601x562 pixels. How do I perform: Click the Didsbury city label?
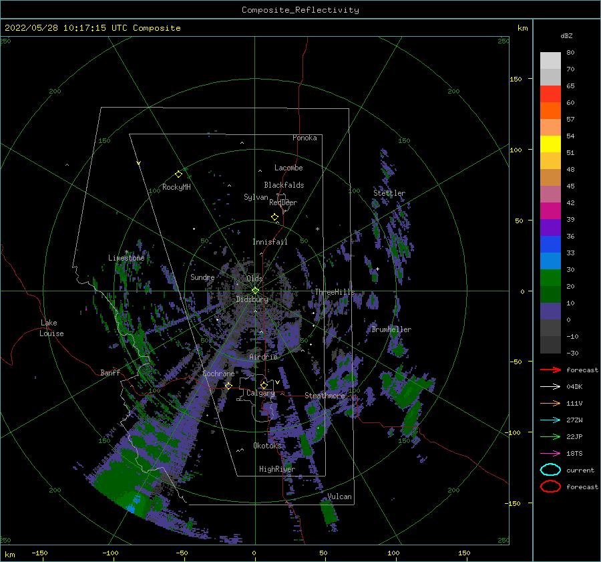252,299
